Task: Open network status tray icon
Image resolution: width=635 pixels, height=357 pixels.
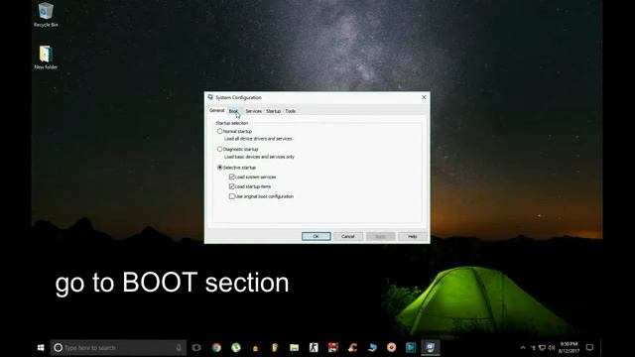Action: pos(542,348)
